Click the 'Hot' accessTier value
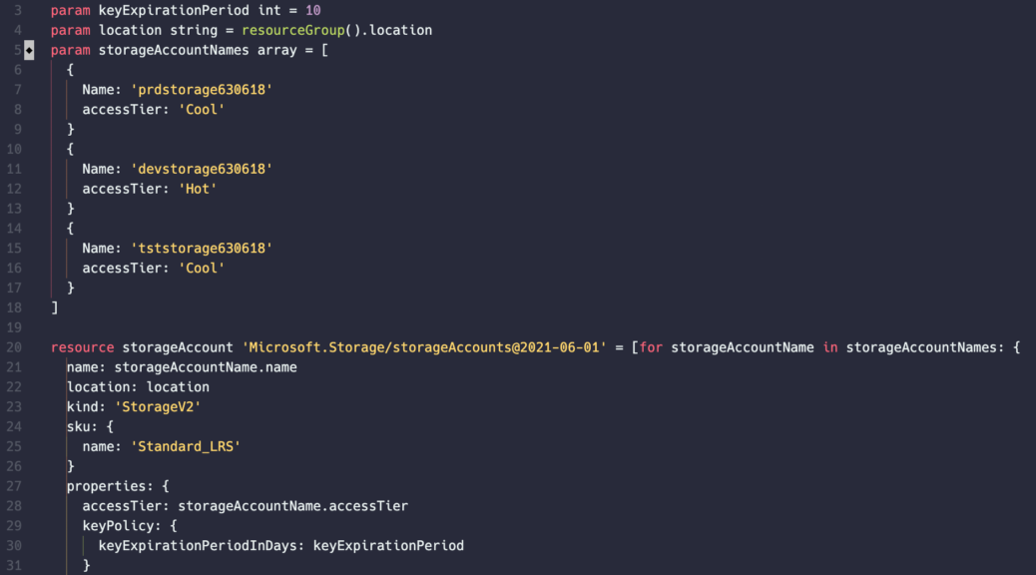Screen dimensions: 1036x575 [198, 189]
